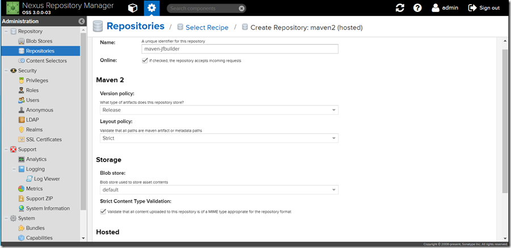Click the Bundles puzzle icon
The width and height of the screenshot is (511, 248).
21,228
